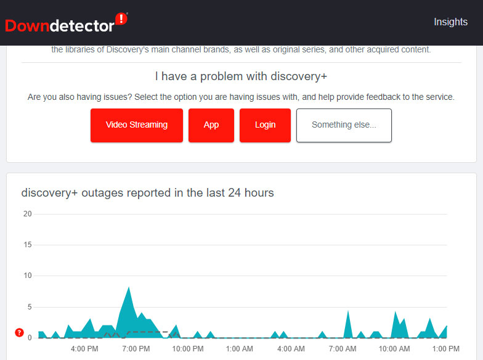Click the red question mark help icon
This screenshot has width=483, height=360.
coord(20,333)
